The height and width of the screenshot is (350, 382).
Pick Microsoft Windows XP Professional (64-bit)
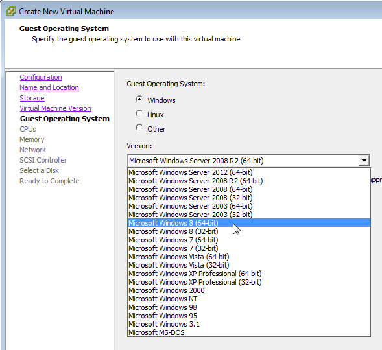pyautogui.click(x=249, y=274)
